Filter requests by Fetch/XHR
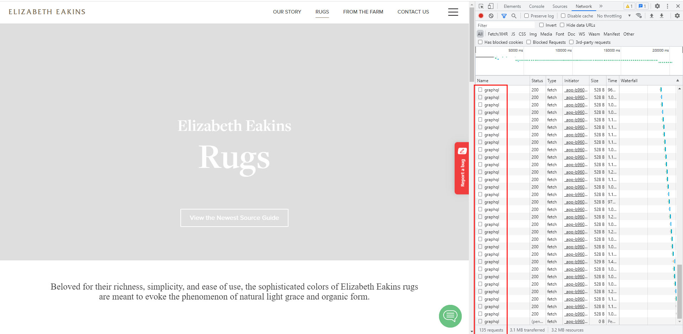Screen dimensions: 683x334 (x=498, y=34)
